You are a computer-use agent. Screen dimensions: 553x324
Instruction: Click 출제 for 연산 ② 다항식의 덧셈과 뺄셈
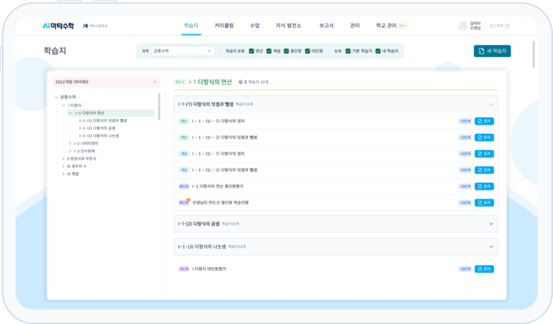click(x=484, y=137)
